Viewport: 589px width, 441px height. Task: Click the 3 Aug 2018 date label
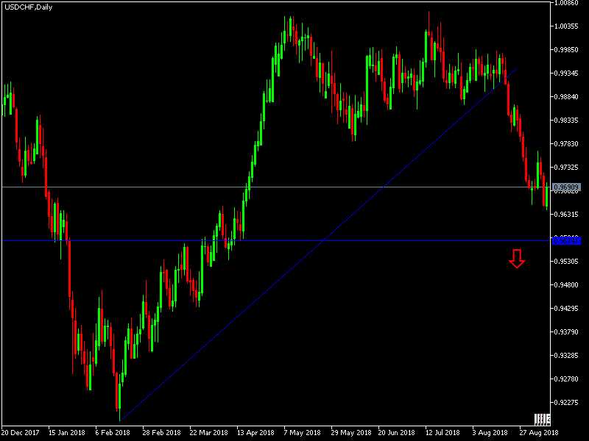point(490,432)
